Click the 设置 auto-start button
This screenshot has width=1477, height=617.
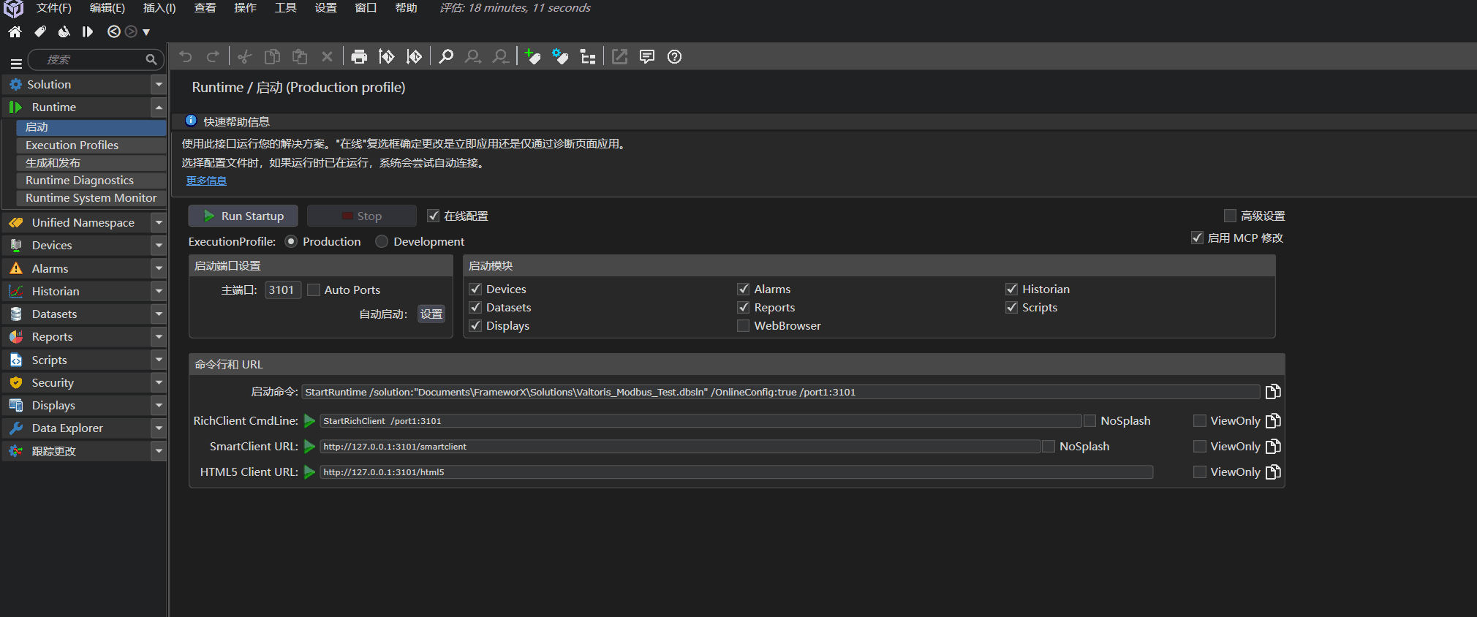tap(431, 314)
